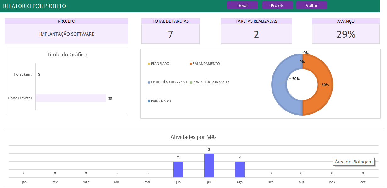This screenshot has height=188, width=387.
Task: Click the Avanço percentage value 29%
Action: click(346, 34)
